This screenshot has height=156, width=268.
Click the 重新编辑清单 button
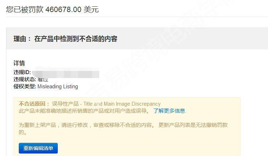(x=38, y=148)
